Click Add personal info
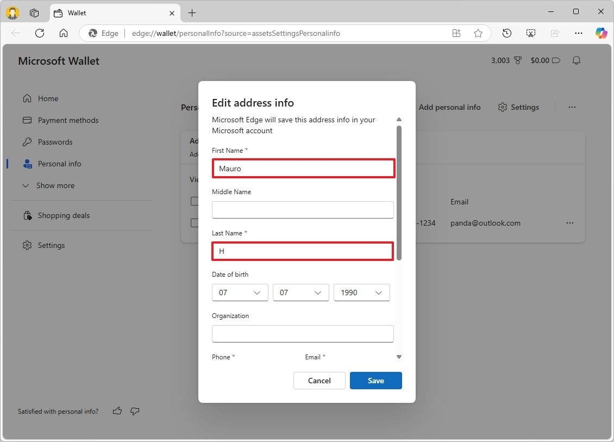Screen dimensions: 614x442 coord(450,107)
